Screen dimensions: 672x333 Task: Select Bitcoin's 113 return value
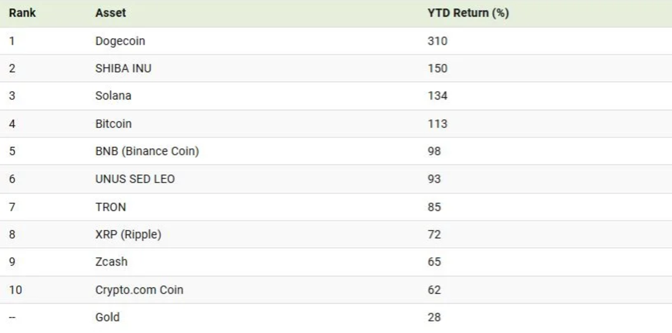pos(437,123)
